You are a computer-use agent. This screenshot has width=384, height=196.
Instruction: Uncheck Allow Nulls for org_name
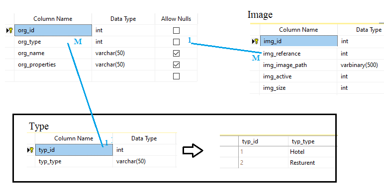point(176,53)
